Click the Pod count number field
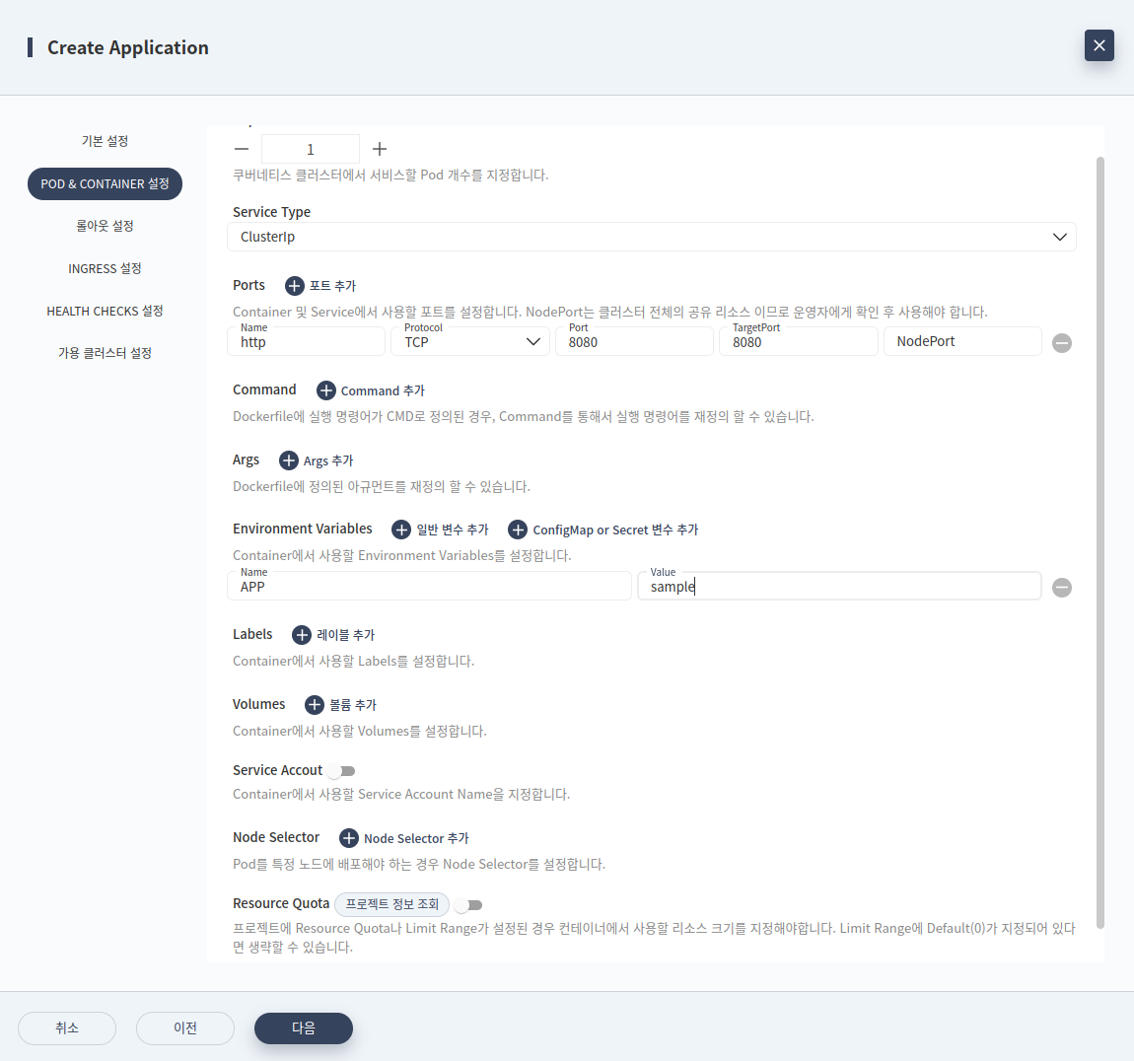1134x1061 pixels. pos(311,149)
